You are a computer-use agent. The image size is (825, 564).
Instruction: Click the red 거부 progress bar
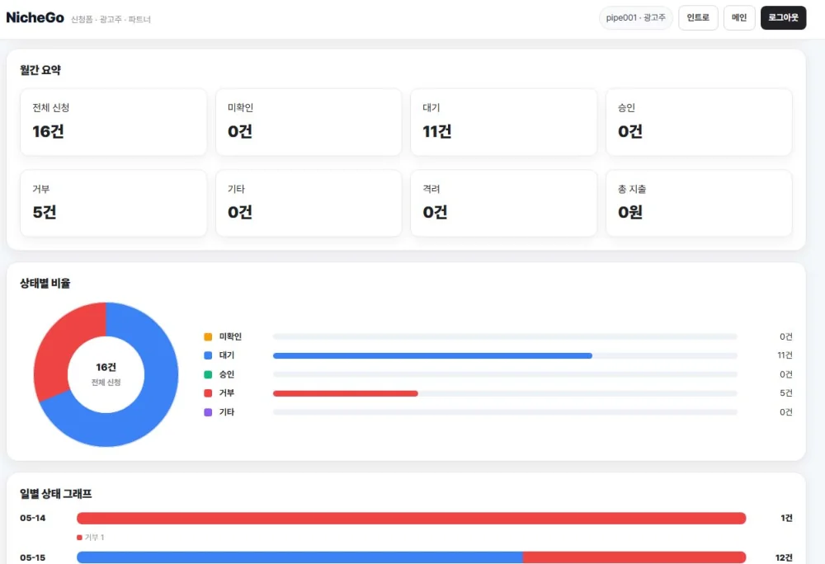click(x=345, y=393)
